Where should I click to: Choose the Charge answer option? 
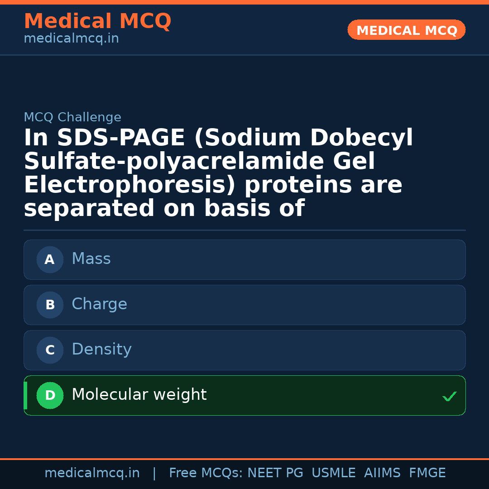244,305
